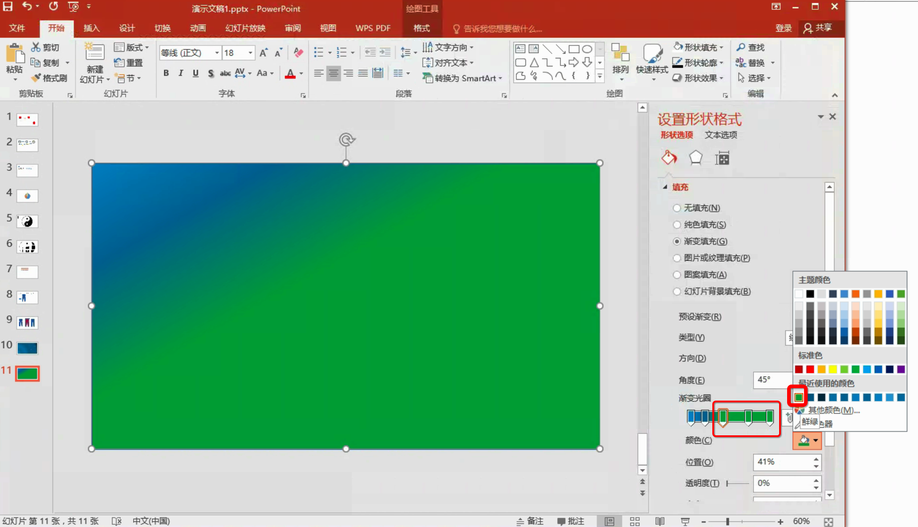918x527 pixels.
Task: Select the Format Painter brush
Action: click(49, 78)
